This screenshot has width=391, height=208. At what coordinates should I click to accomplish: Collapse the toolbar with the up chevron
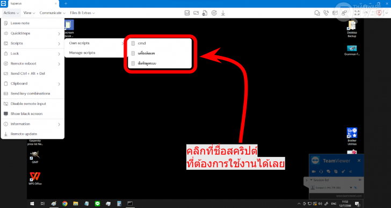(x=366, y=13)
